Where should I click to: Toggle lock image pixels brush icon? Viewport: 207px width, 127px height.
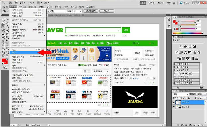click(183, 98)
